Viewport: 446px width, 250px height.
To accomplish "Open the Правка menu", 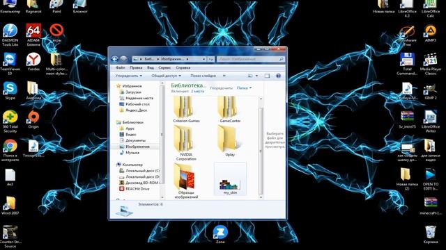I will pyautogui.click(x=136, y=68).
